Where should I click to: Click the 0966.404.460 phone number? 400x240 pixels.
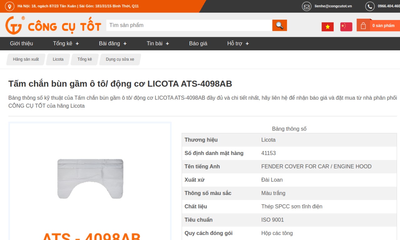click(389, 6)
